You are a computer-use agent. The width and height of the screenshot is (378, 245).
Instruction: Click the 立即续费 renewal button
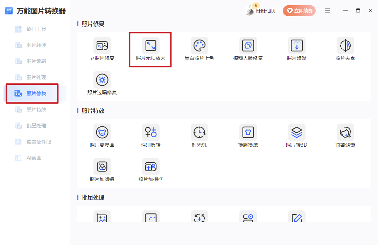click(299, 10)
